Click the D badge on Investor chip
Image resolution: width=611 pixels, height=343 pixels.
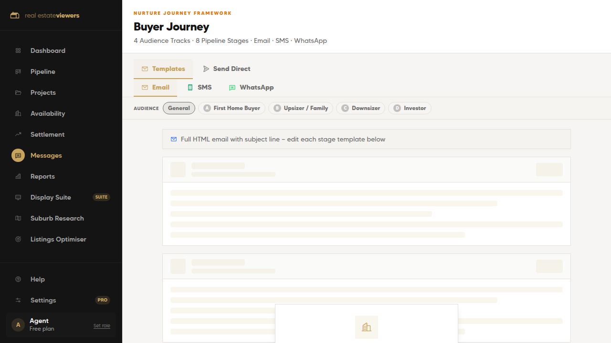(x=397, y=108)
